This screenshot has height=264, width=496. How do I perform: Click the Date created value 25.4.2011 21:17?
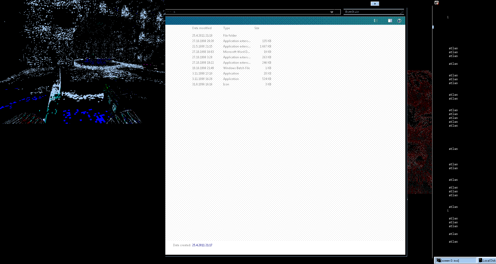[202, 245]
